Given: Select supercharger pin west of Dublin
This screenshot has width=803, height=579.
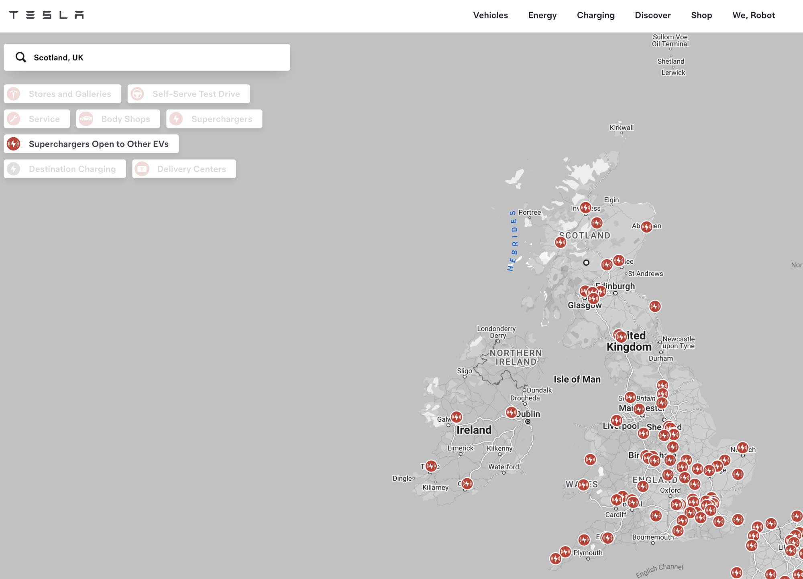Looking at the screenshot, I should 511,412.
